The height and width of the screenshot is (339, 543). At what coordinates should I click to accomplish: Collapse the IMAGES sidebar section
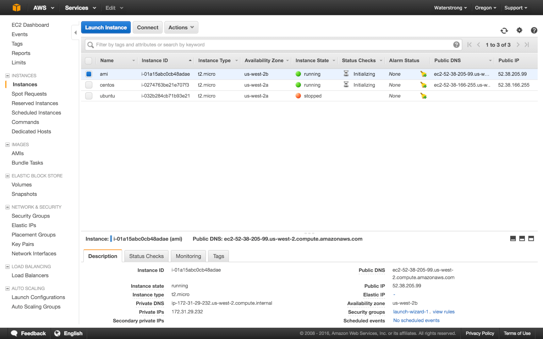8,145
